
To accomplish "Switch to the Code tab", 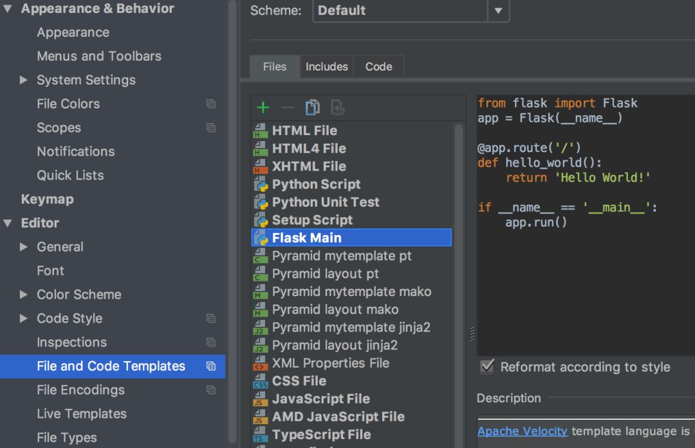I will point(378,67).
